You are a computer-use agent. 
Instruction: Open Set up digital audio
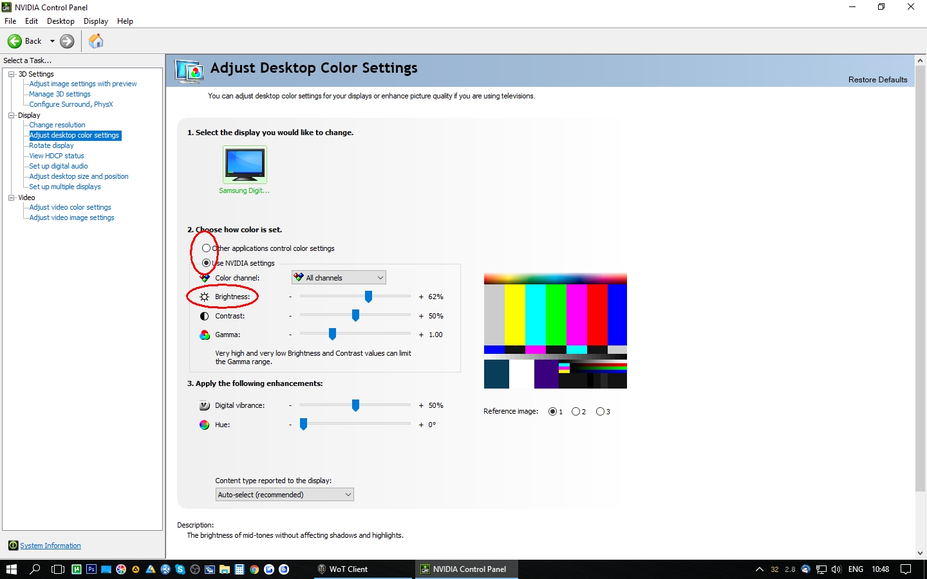tap(59, 166)
